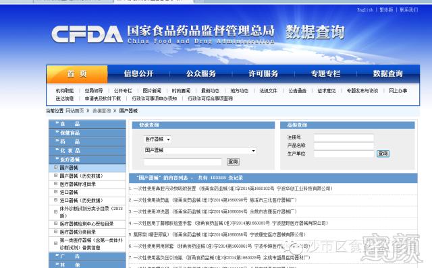The height and width of the screenshot is (268, 432).
Task: Click the 注册号 input field
Action: click(x=344, y=137)
